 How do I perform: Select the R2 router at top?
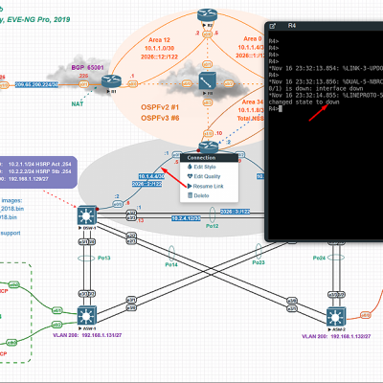[x=207, y=15]
